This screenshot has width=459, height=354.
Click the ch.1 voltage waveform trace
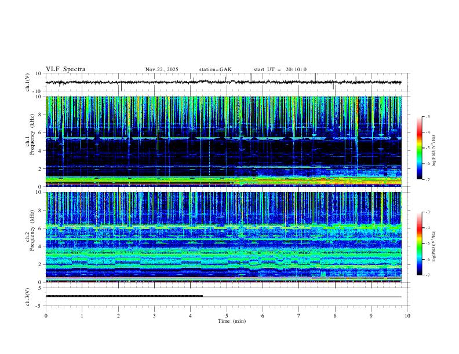coord(223,82)
